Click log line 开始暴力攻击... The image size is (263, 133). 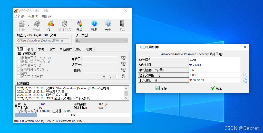click(x=42, y=92)
